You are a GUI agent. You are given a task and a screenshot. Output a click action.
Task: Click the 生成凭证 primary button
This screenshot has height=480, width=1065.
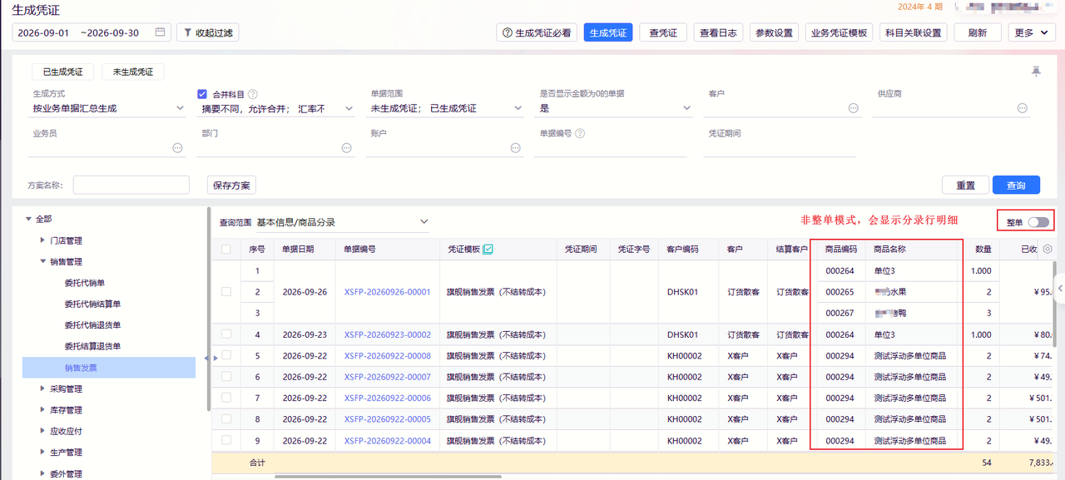(x=608, y=32)
